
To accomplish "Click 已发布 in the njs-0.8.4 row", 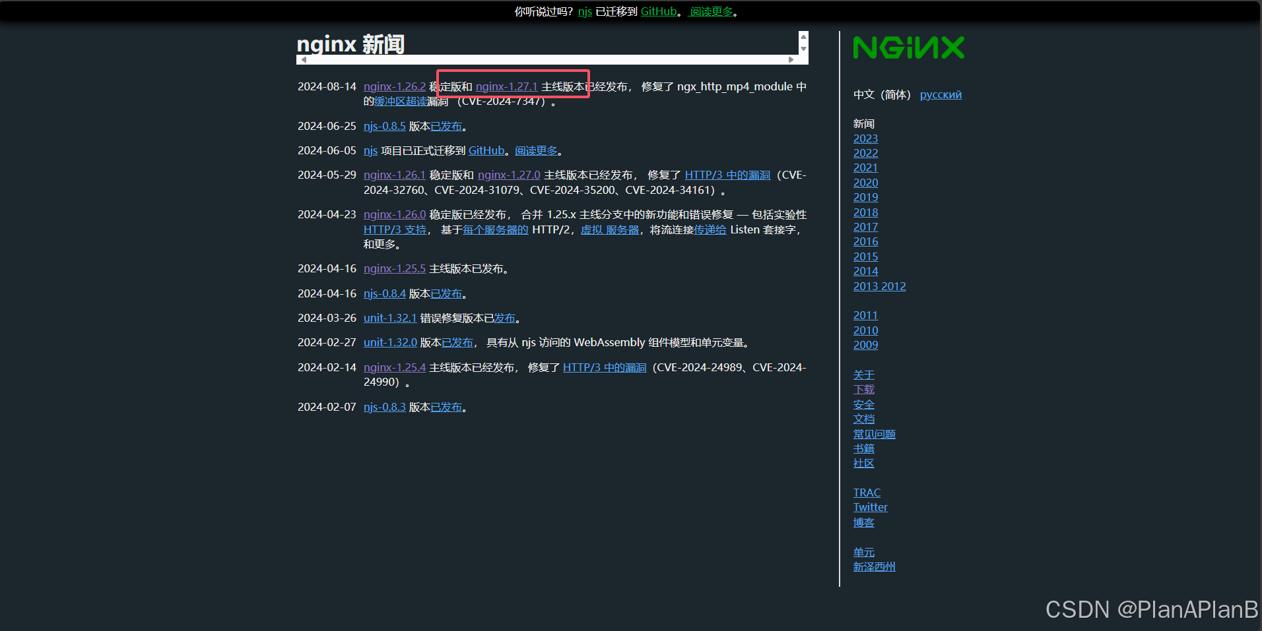I will coord(446,294).
